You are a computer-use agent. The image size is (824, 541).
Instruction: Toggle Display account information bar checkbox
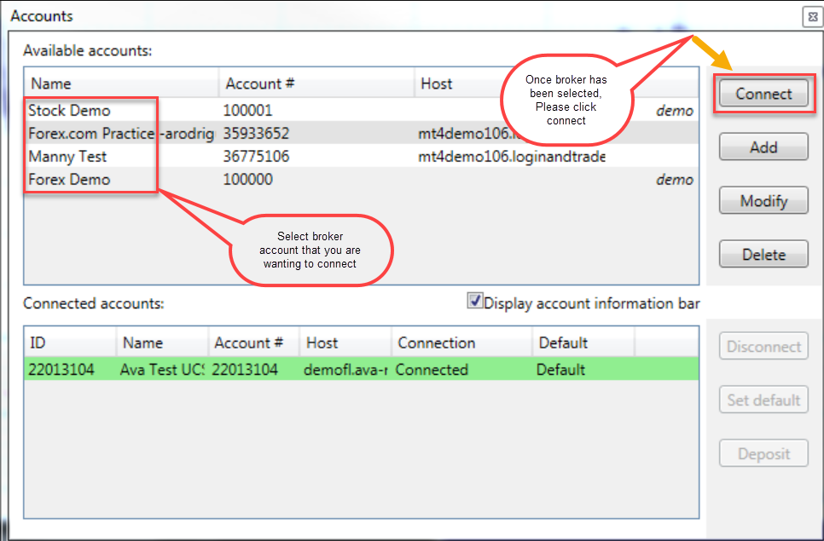(x=475, y=302)
